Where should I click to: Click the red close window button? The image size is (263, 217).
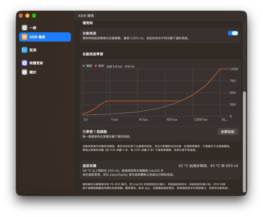(21, 16)
